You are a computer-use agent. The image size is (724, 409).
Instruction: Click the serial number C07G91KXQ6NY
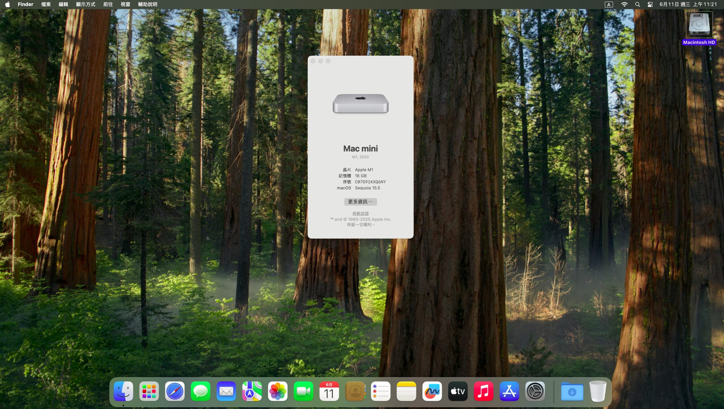click(x=370, y=182)
